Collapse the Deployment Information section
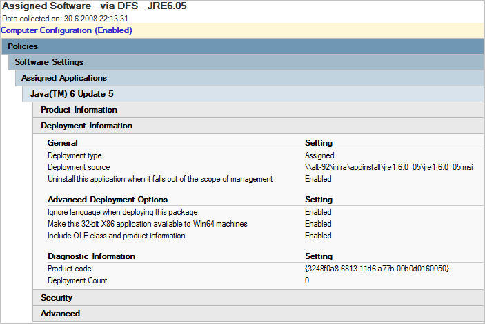Viewport: 485px width, 324px height. point(258,126)
